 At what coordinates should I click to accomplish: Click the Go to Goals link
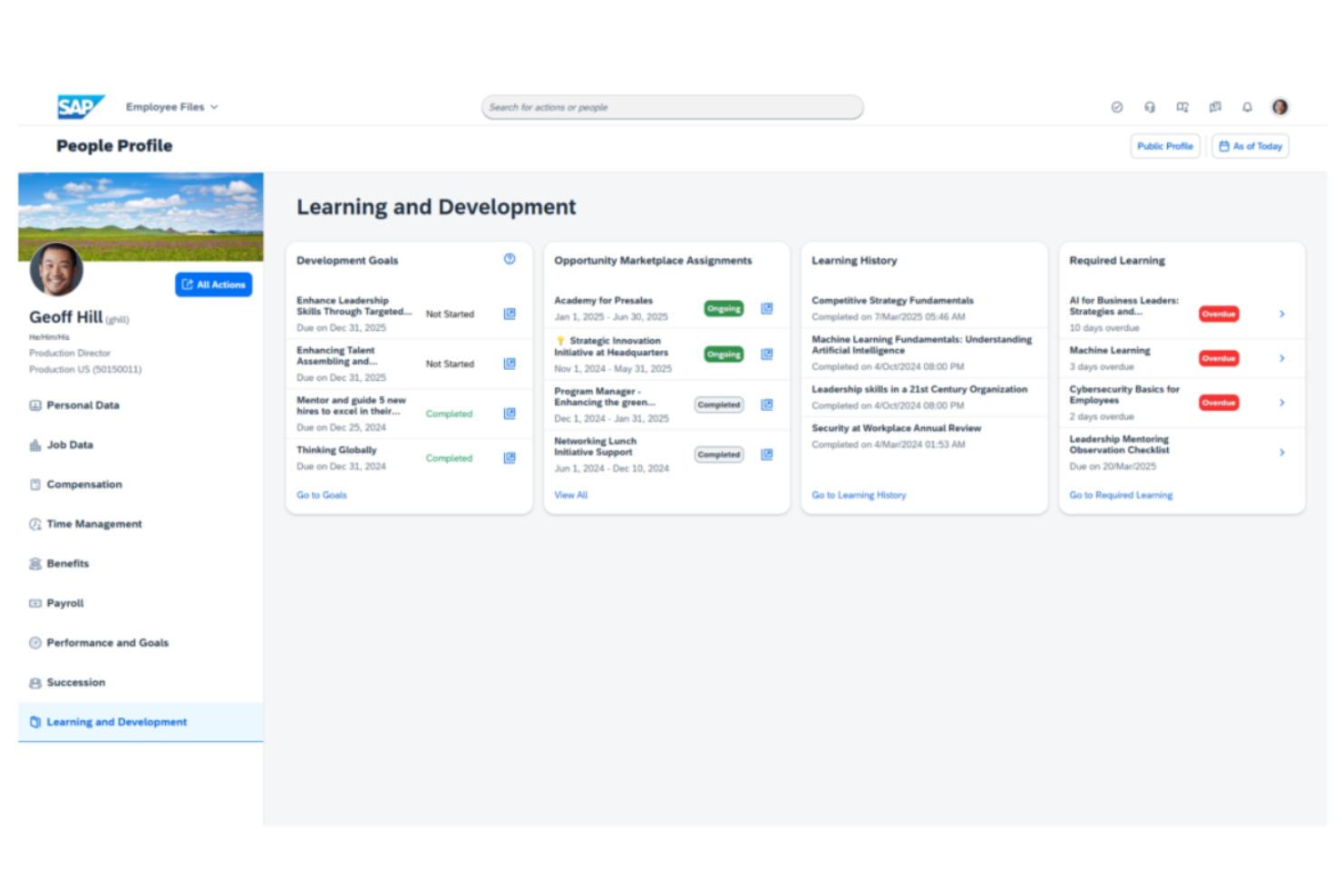321,495
